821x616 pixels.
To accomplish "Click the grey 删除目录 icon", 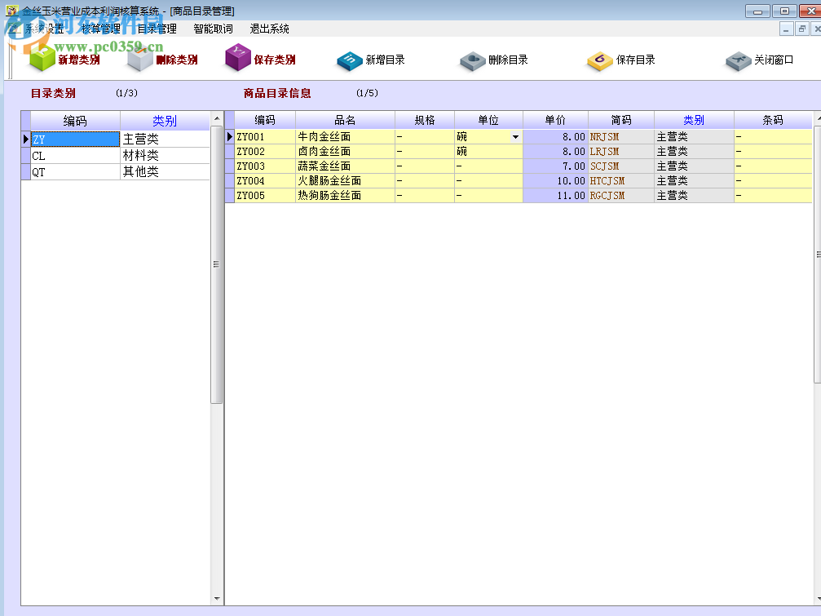I will click(x=473, y=60).
